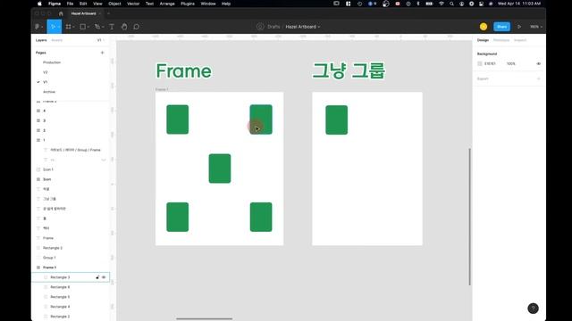Switch to the Production page

coord(52,62)
